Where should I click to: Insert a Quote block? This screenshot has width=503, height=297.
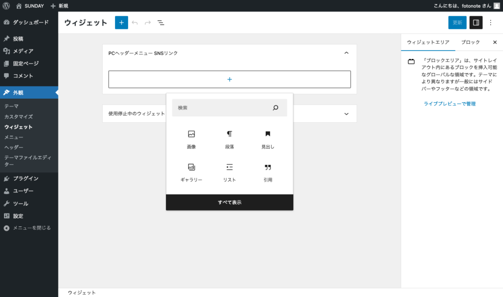[x=268, y=167]
